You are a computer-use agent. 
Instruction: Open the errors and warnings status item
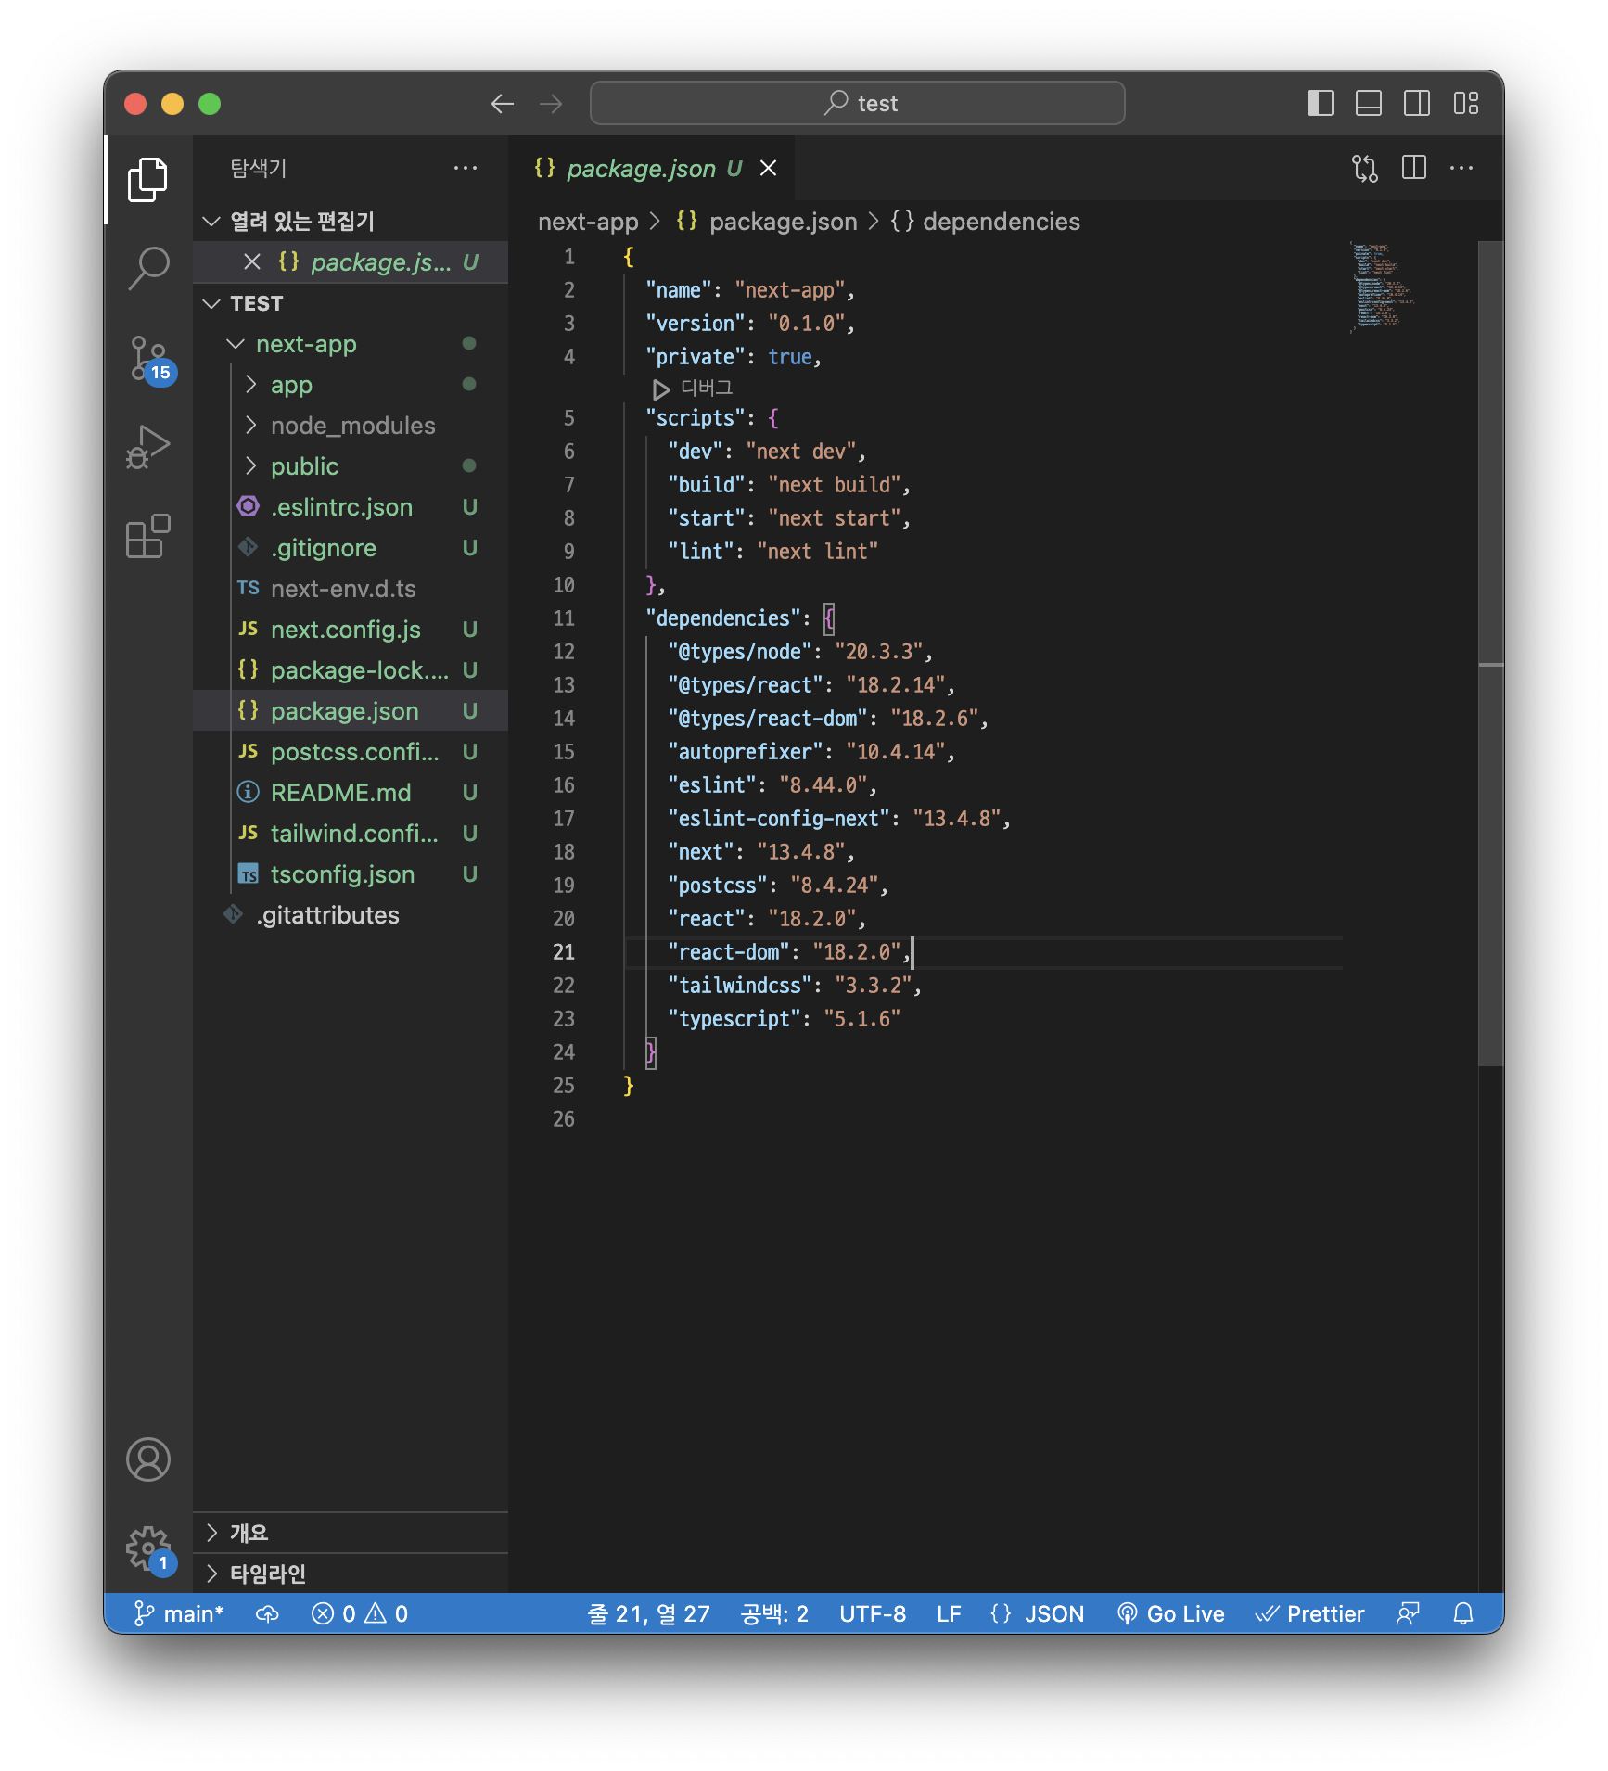[360, 1614]
